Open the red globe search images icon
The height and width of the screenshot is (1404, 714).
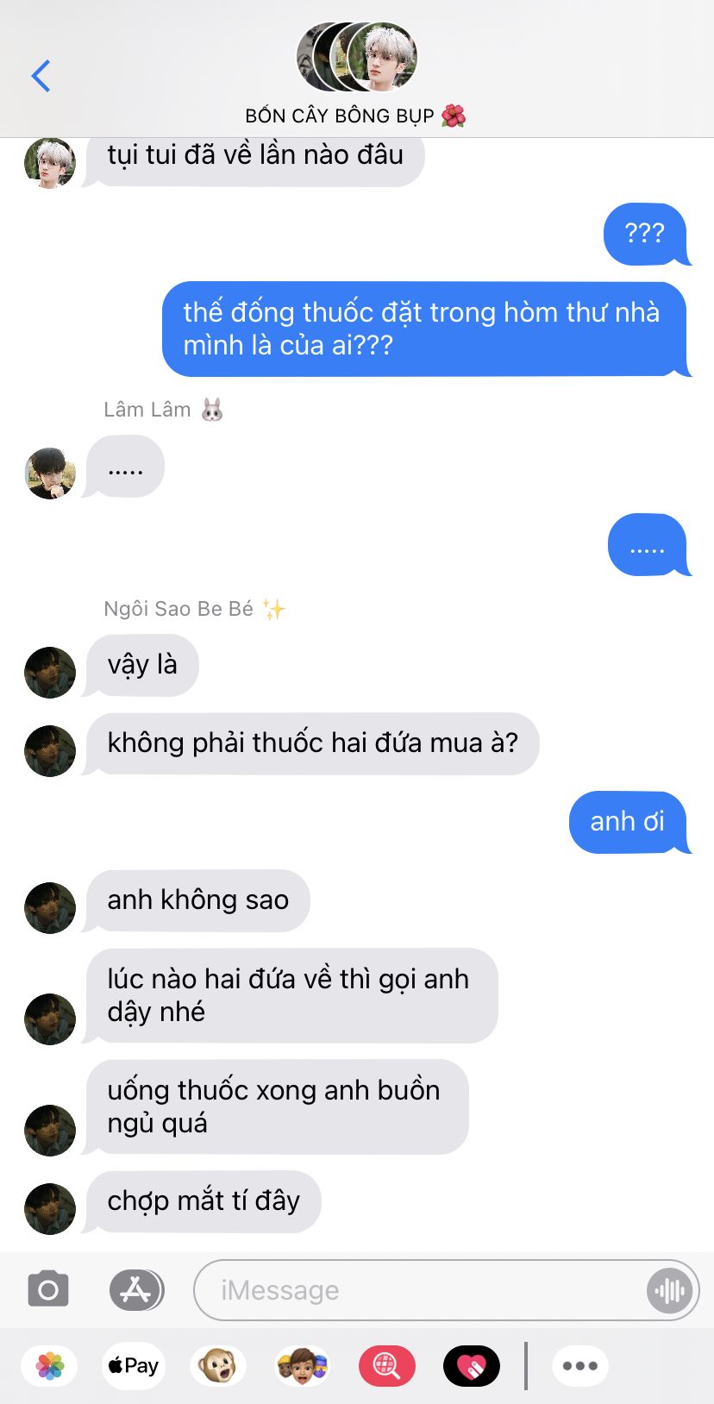(386, 1366)
